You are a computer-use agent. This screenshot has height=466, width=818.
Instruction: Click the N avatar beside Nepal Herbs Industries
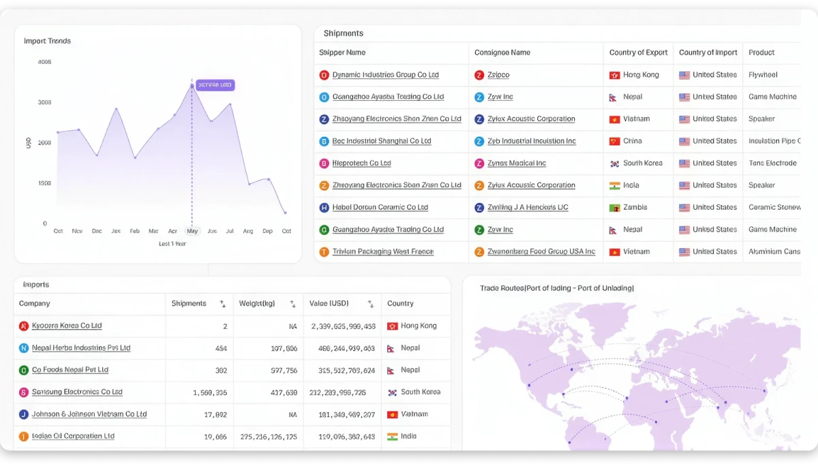click(24, 348)
